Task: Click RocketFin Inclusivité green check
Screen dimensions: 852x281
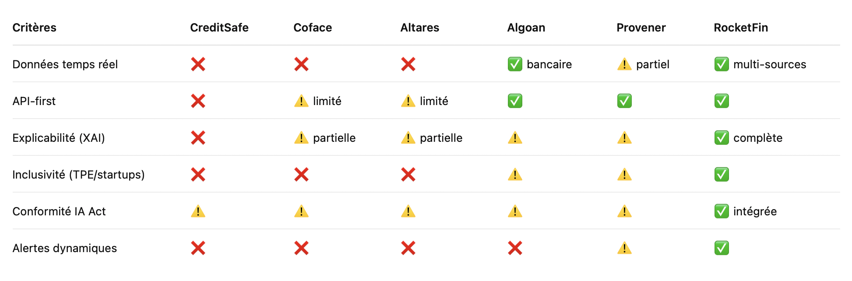Action: coord(722,175)
